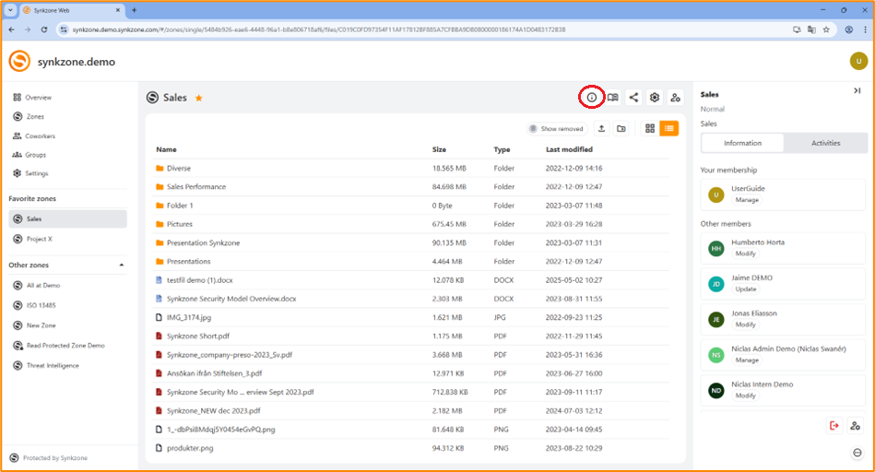The image size is (875, 472).
Task: Open Coworkers in the left sidebar
Action: tap(40, 136)
